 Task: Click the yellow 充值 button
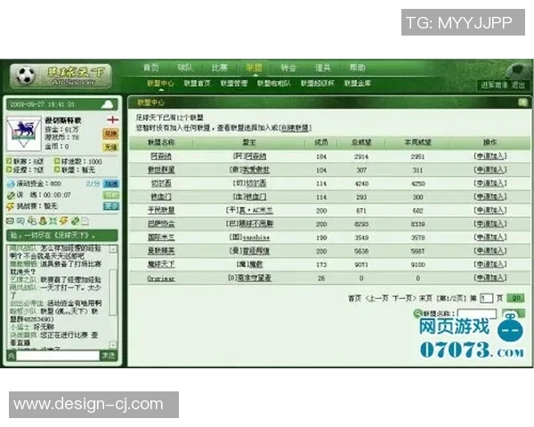(x=110, y=147)
